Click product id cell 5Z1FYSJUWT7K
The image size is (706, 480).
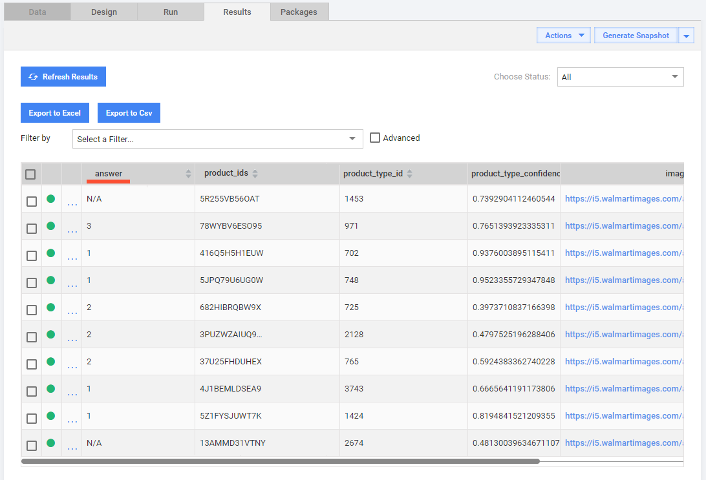[x=231, y=416]
